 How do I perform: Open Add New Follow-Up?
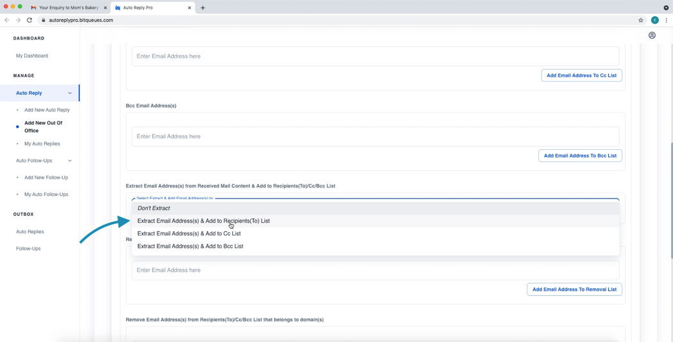pos(46,177)
